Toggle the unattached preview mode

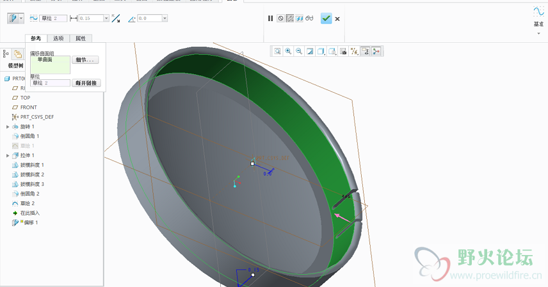pyautogui.click(x=290, y=18)
